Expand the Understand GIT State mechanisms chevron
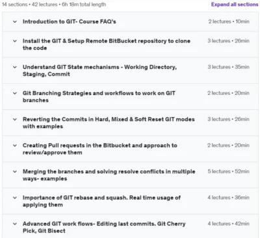260x238 pixels. [x=15, y=67]
